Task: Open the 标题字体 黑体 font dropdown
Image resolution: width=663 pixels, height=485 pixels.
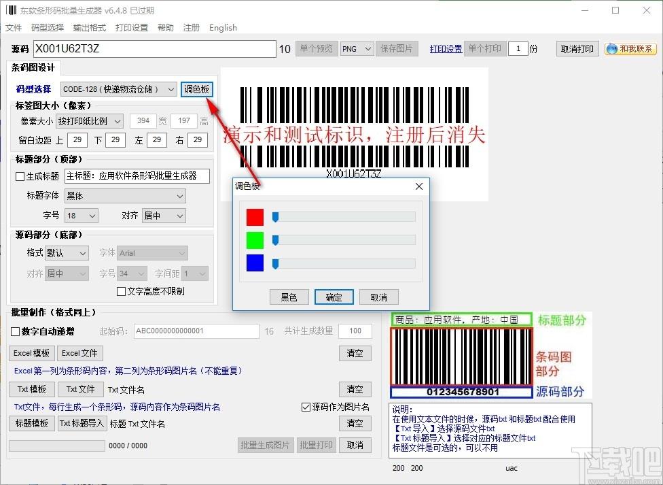Action: click(x=125, y=196)
